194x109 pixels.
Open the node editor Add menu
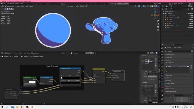tap(25, 53)
